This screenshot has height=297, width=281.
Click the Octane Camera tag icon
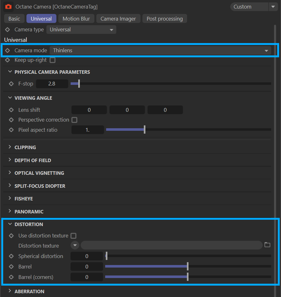click(8, 7)
